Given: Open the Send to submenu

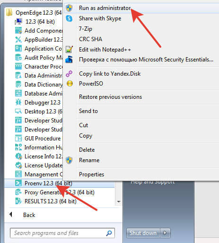Looking at the screenshot, I should 88,111.
